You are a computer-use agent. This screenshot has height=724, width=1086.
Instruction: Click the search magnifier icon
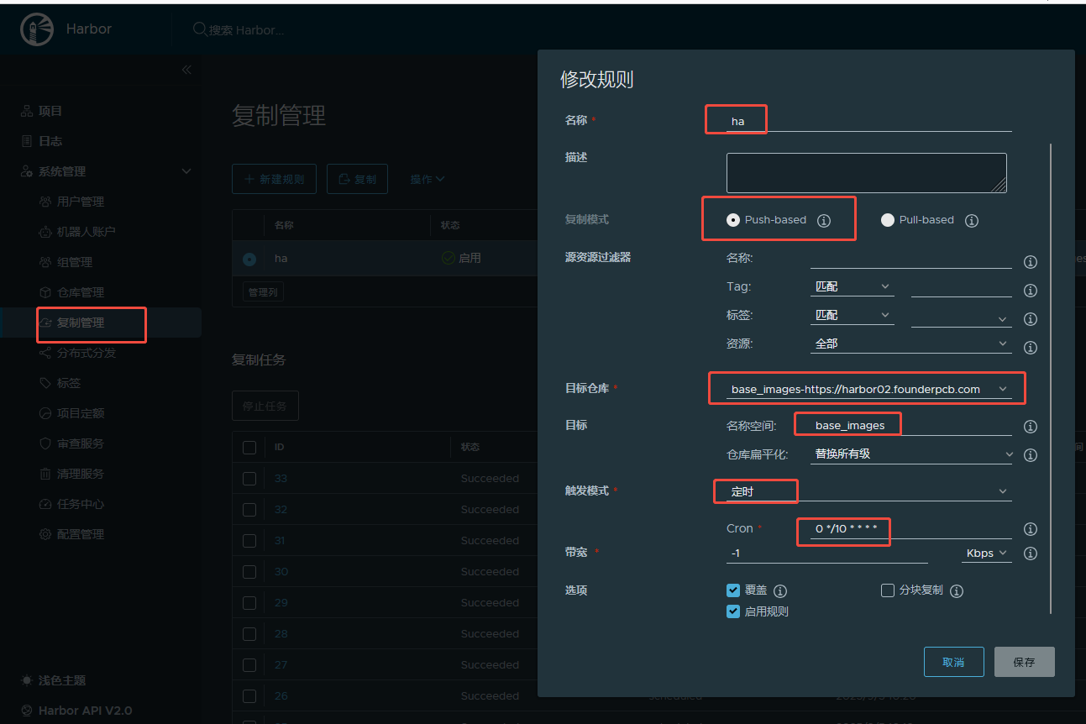tap(200, 29)
